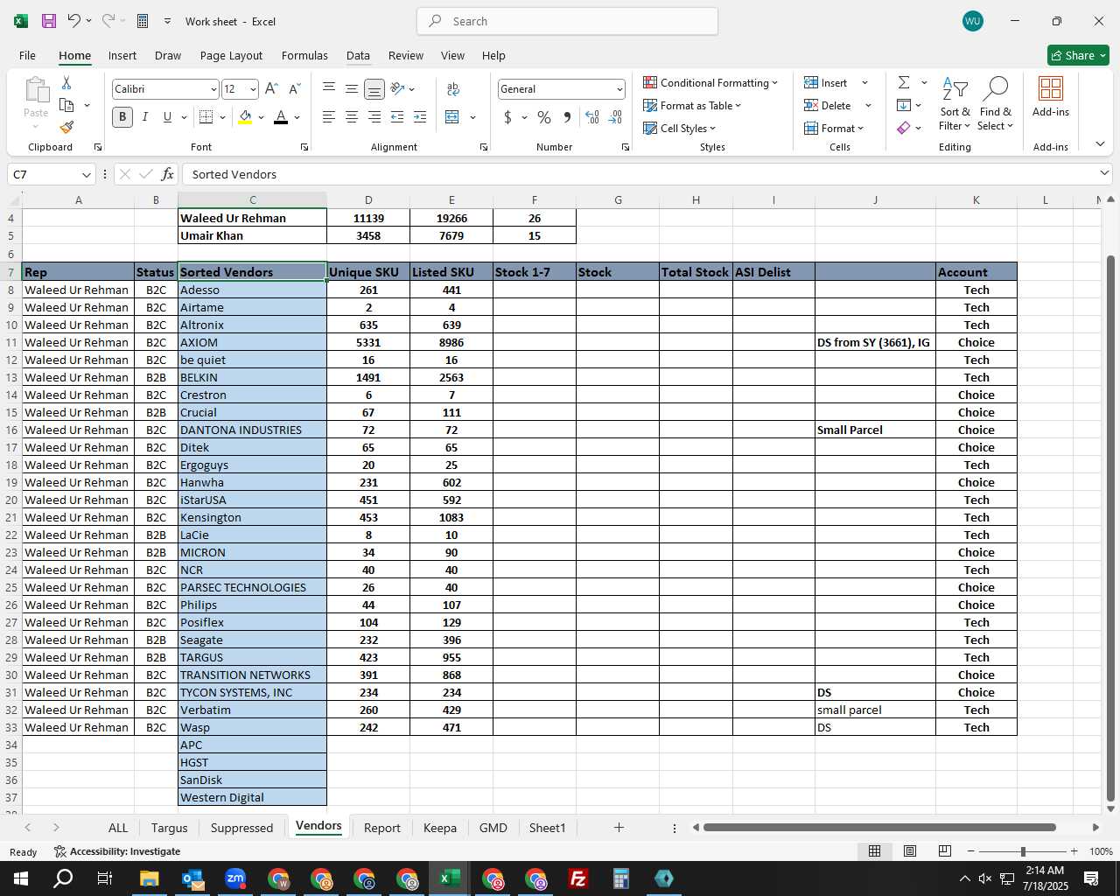
Task: Copy the selected cells
Action: [x=66, y=105]
